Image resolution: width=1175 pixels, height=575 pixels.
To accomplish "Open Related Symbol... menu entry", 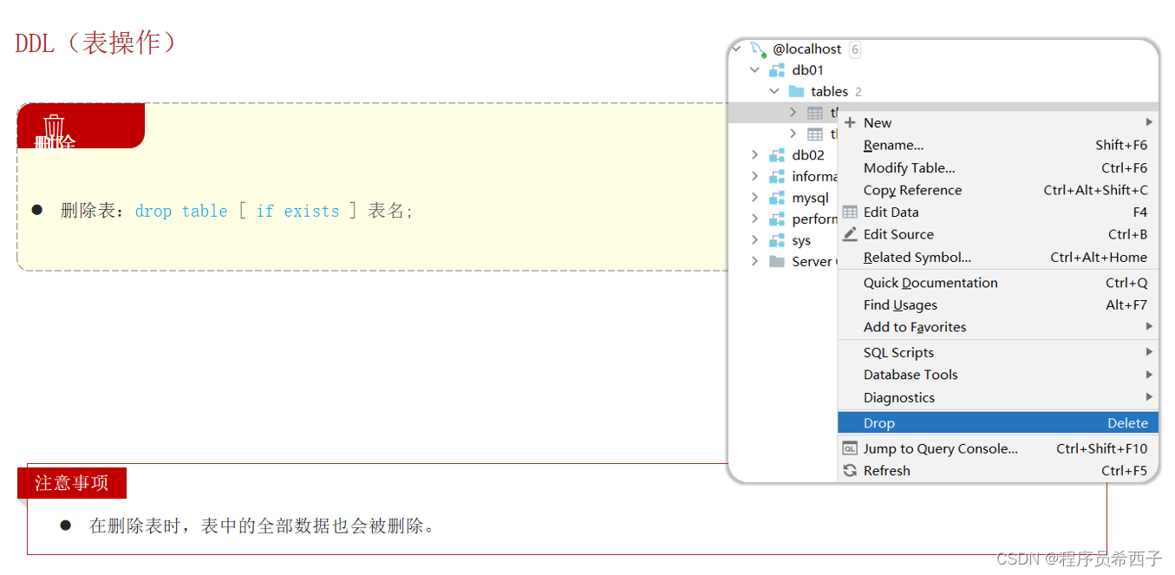I will tap(998, 257).
